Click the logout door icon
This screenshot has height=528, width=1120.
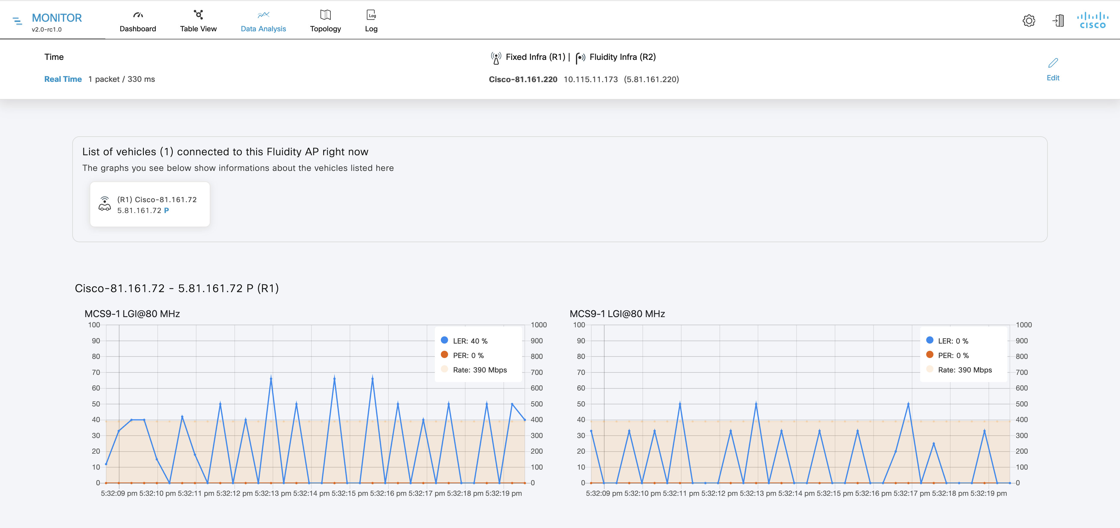pyautogui.click(x=1058, y=20)
